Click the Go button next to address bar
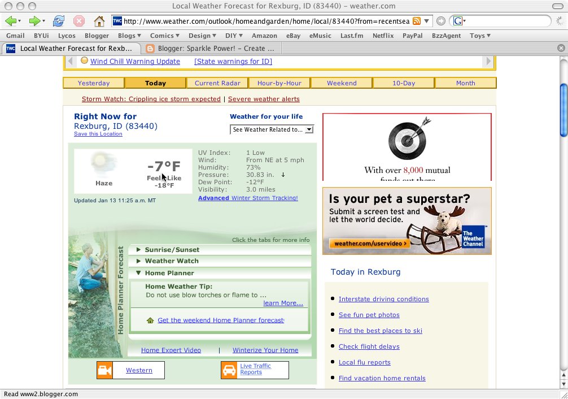Screen dimensions: 568x399 pos(440,21)
